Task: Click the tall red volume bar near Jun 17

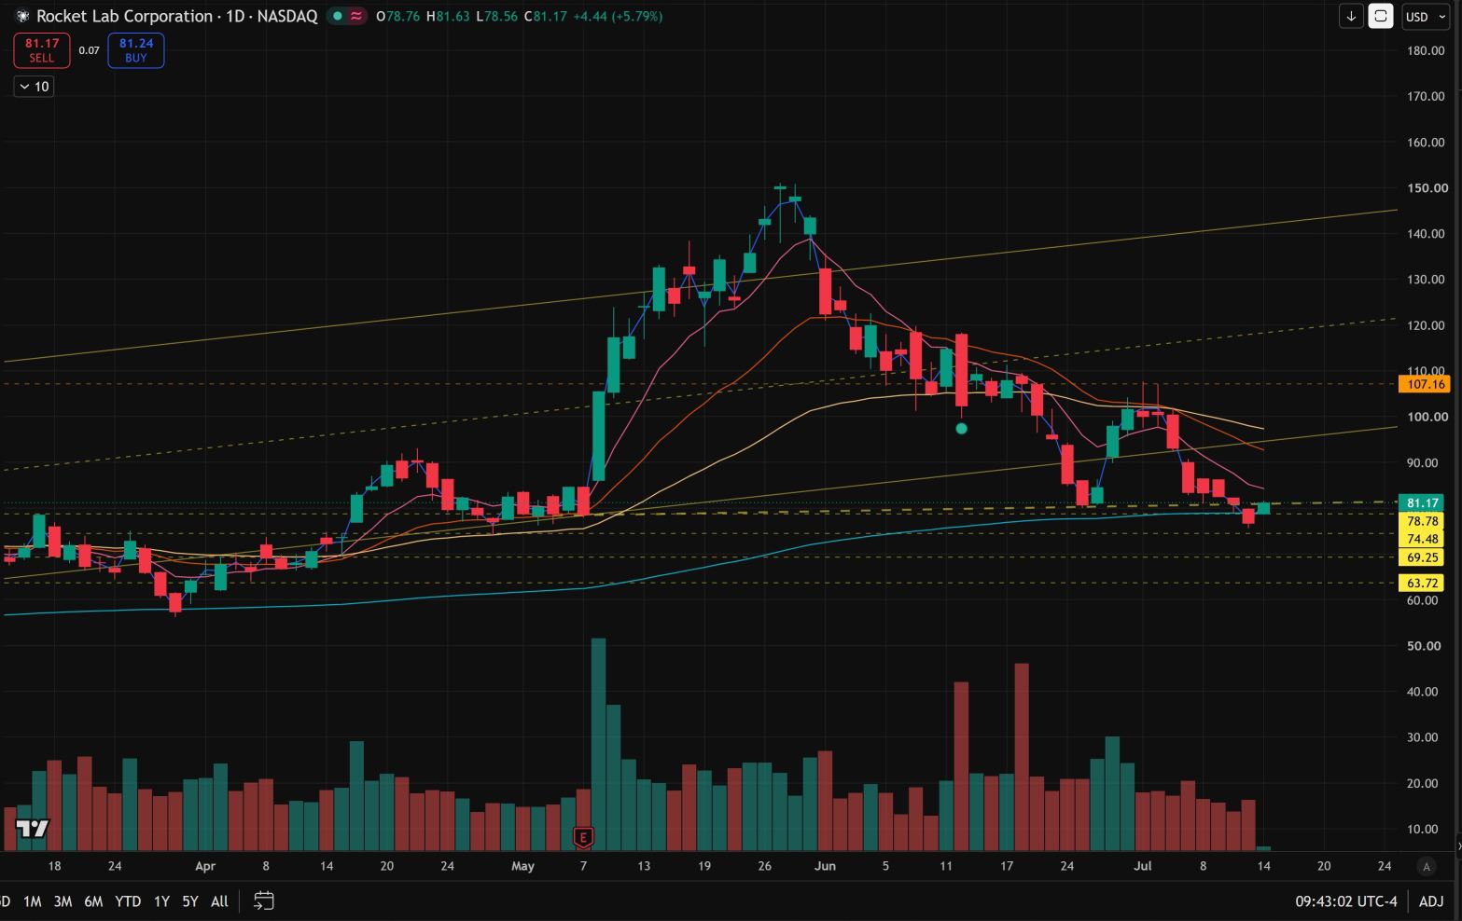Action: click(x=1022, y=757)
